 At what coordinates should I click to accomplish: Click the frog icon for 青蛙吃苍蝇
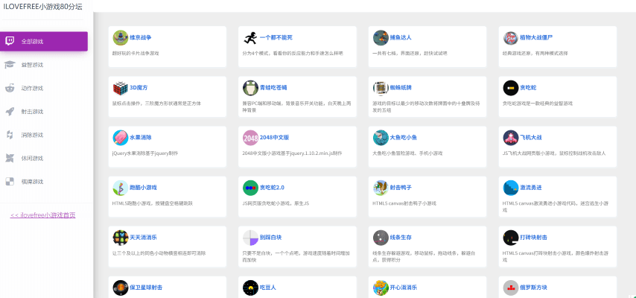(251, 88)
